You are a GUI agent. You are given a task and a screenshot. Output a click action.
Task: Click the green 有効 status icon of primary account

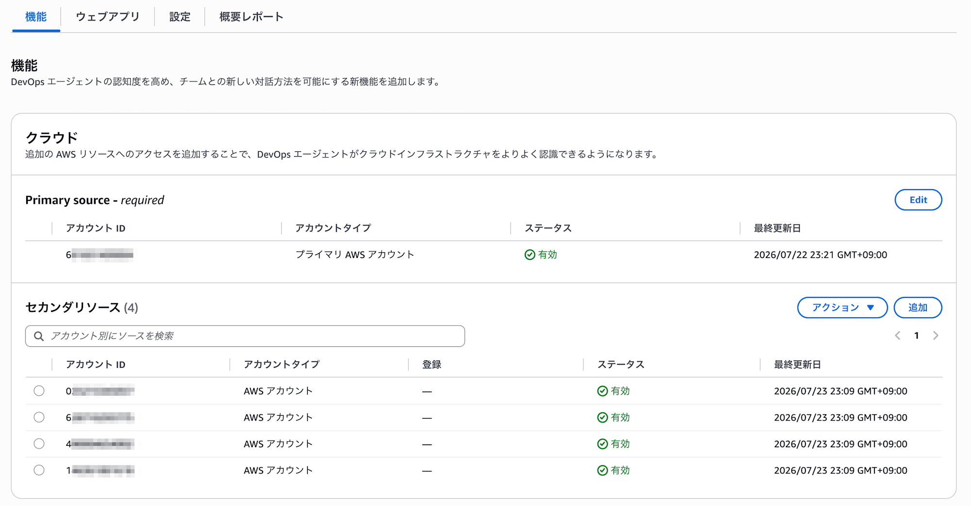pyautogui.click(x=530, y=255)
